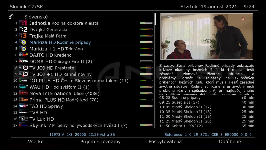
Task: Click the live video preview thumbnail
Action: tap(207, 36)
